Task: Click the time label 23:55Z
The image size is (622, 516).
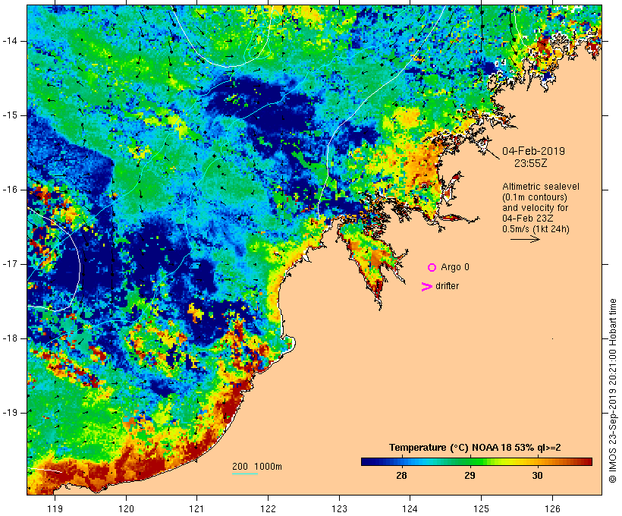Action: [x=531, y=163]
